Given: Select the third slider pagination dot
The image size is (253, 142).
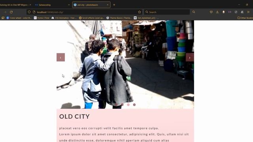Looking at the screenshot, I should click(128, 105).
